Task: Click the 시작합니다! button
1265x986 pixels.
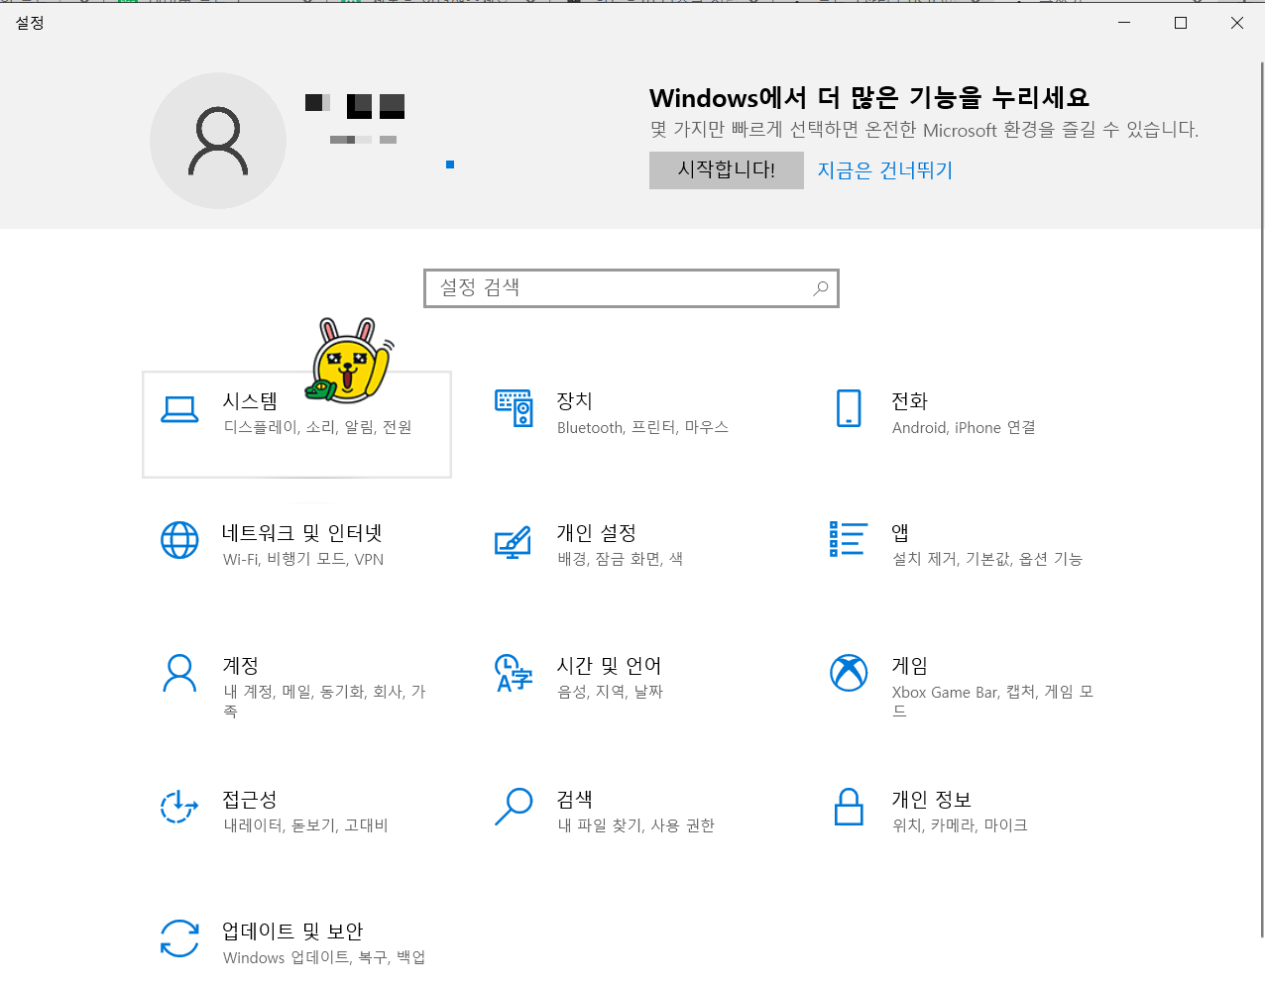Action: pyautogui.click(x=727, y=169)
